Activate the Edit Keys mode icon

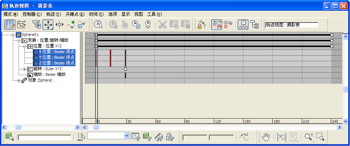(x=10, y=25)
